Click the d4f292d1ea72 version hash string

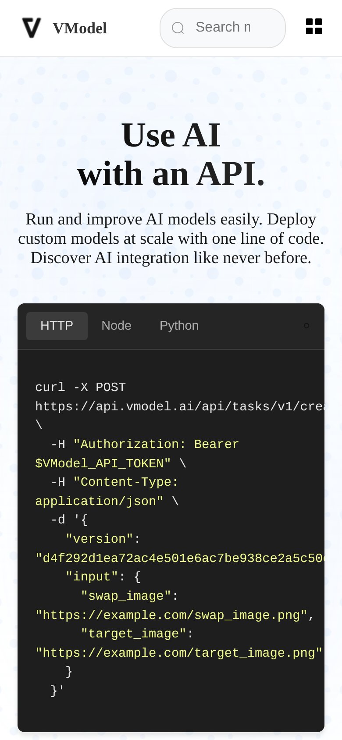tap(180, 558)
